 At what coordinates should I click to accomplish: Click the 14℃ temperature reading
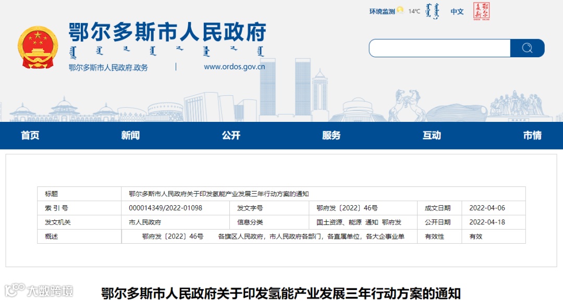[414, 11]
